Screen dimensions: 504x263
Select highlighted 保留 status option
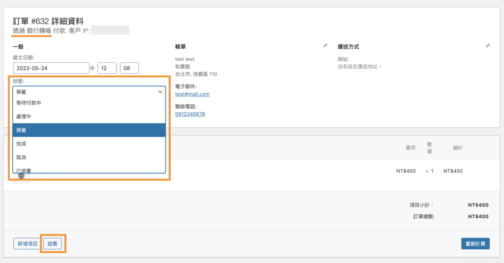[89, 130]
